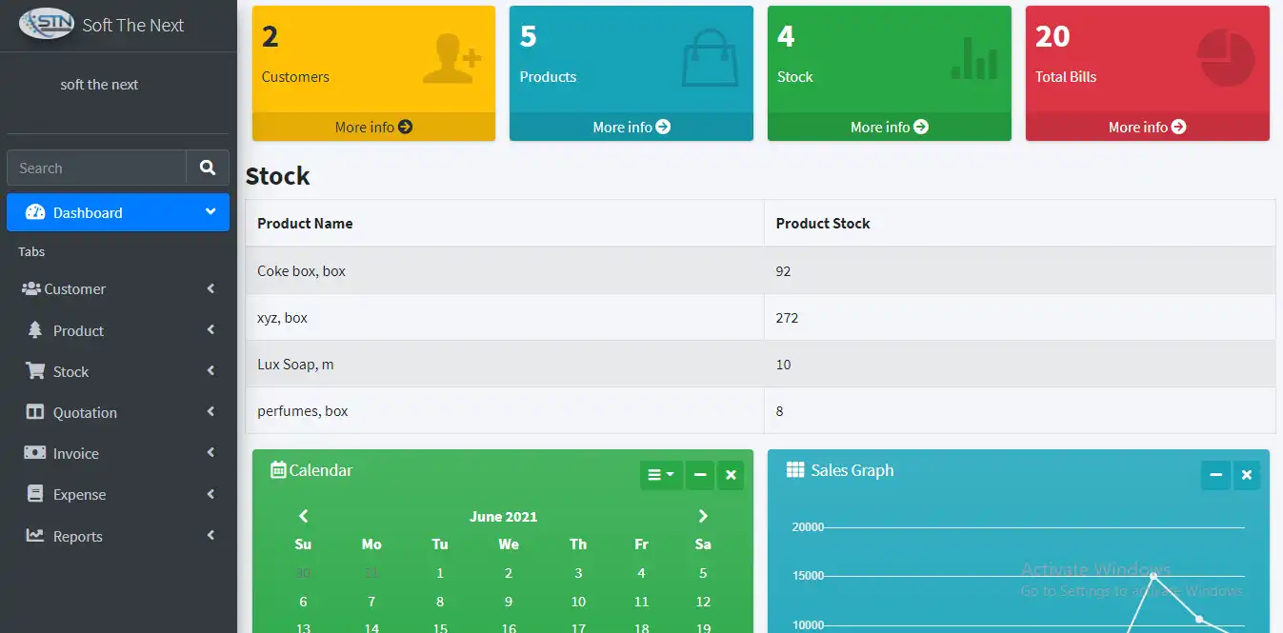The height and width of the screenshot is (633, 1283).
Task: Collapse the Calendar widget with minus button
Action: [x=700, y=475]
